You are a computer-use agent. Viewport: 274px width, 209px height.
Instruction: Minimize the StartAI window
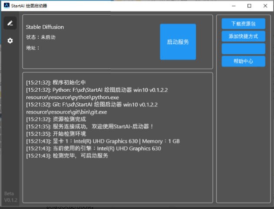coord(234,6)
